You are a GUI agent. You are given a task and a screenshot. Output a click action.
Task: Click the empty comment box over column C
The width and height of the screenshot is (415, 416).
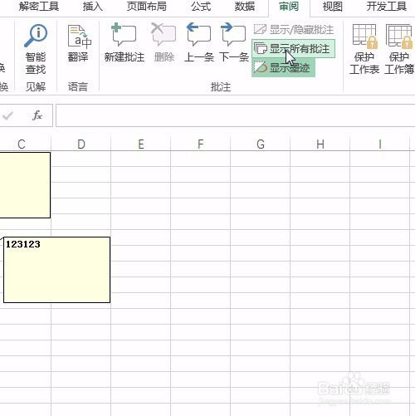click(25, 185)
